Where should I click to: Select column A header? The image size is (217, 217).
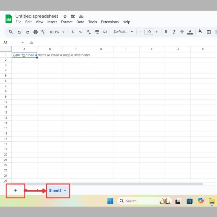coord(24,49)
